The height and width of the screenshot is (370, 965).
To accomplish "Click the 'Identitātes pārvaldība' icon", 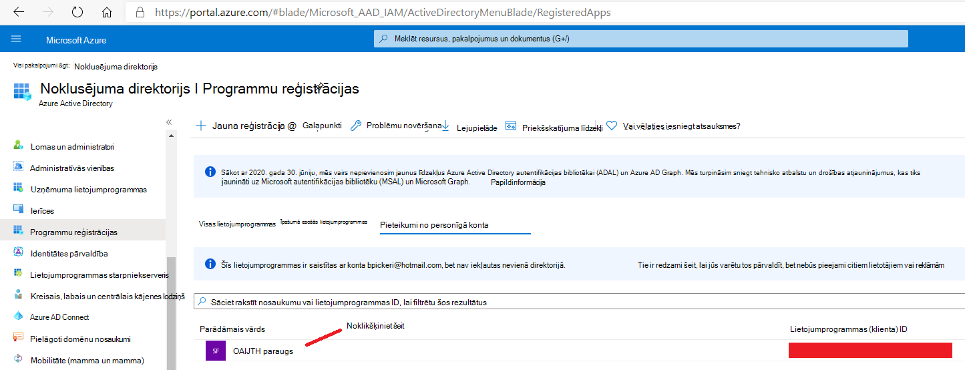I will 19,253.
